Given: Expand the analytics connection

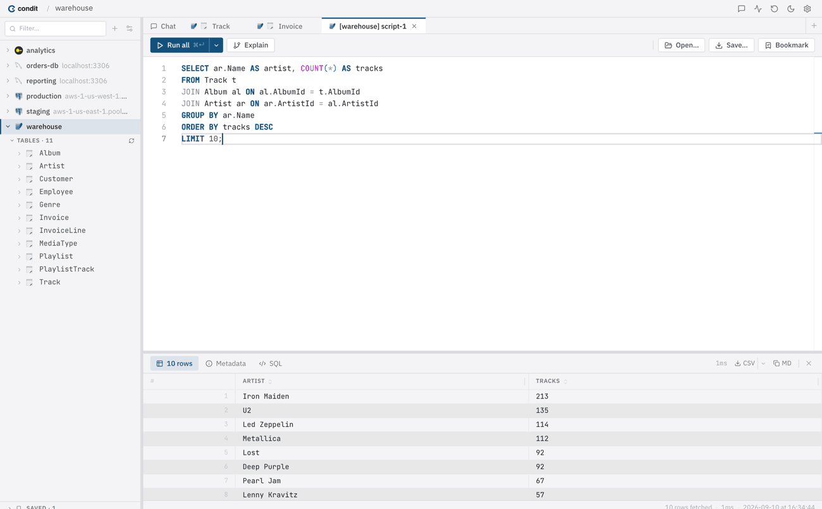Looking at the screenshot, I should (8, 51).
